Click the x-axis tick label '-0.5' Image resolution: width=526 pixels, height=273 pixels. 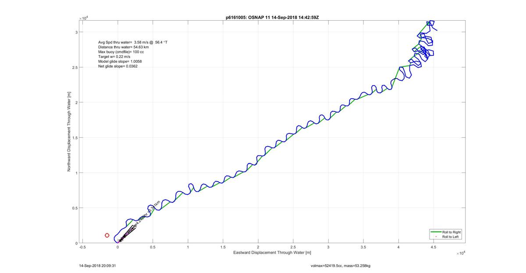(82, 247)
